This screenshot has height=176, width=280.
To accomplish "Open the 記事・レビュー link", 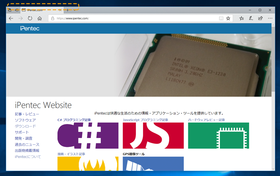I will click(x=27, y=114).
